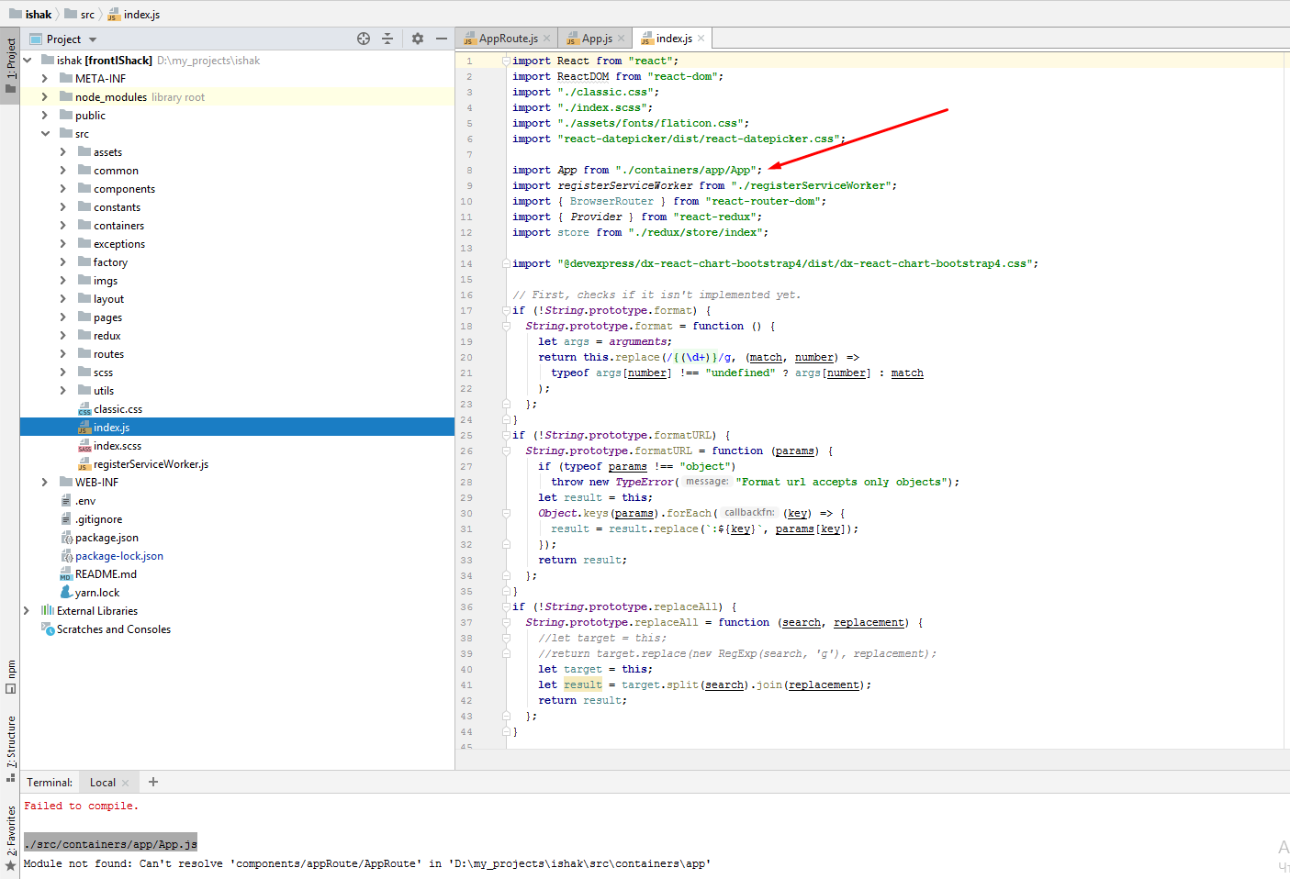Select the .gitignore file
The image size is (1290, 879).
pyautogui.click(x=98, y=519)
